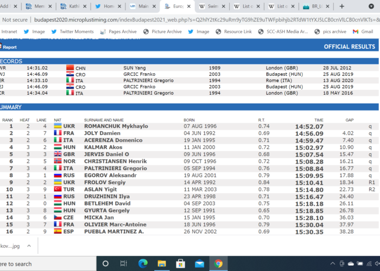Screen dimensions: 380x271
Task: Launch the Microsoft Store taskbar icon
Action: [181, 264]
